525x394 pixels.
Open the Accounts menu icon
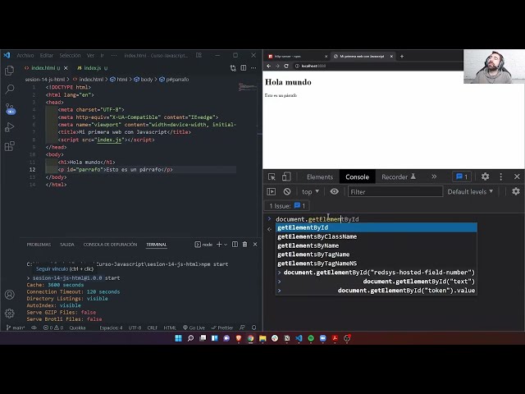[x=9, y=295]
